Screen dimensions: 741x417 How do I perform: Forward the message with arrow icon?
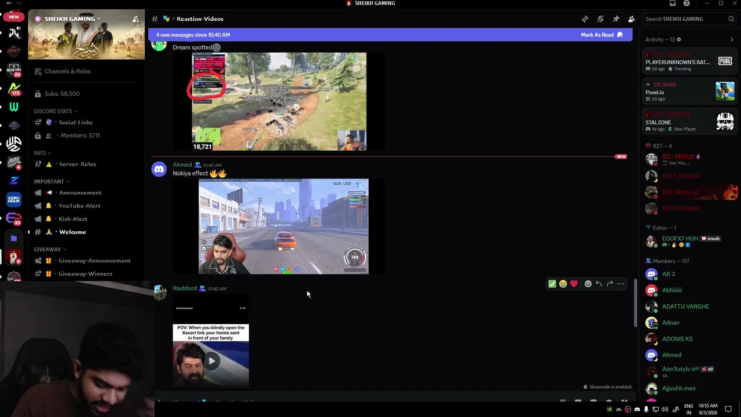[610, 284]
